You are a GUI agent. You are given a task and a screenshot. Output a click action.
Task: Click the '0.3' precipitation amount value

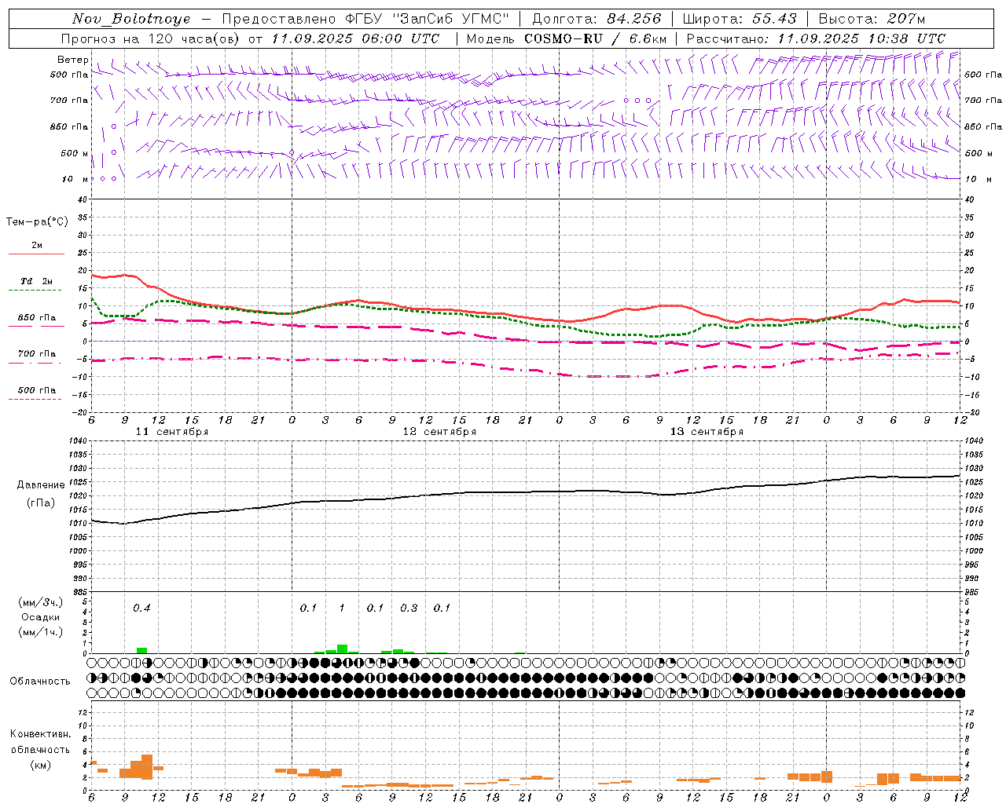coord(409,608)
